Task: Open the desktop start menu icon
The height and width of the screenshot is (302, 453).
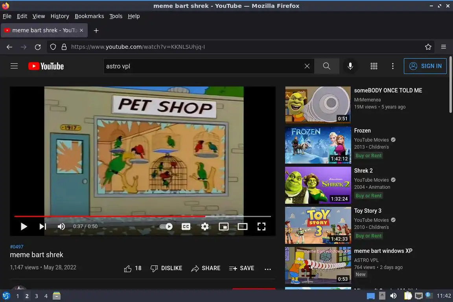Action: pos(6,296)
